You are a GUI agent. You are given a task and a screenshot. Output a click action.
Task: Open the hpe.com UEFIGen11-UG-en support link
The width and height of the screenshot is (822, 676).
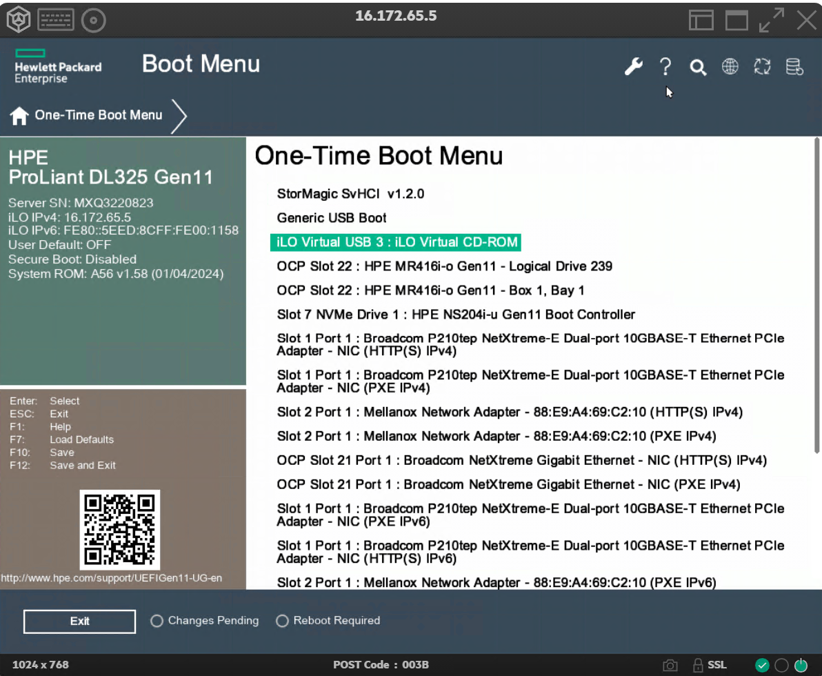[111, 578]
